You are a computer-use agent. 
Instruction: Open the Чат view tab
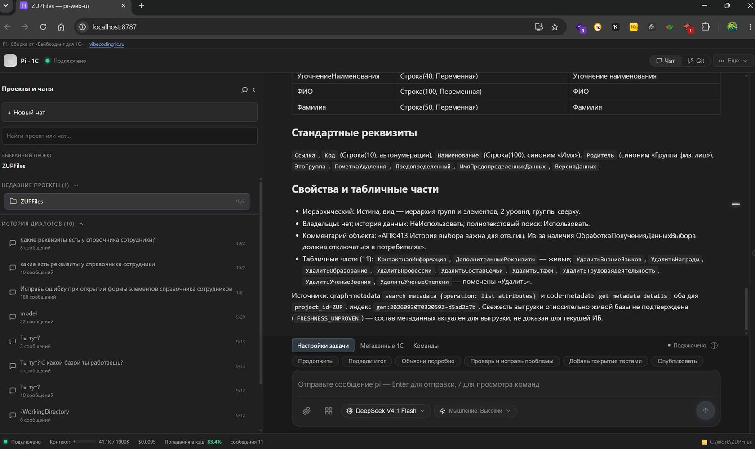pyautogui.click(x=666, y=61)
